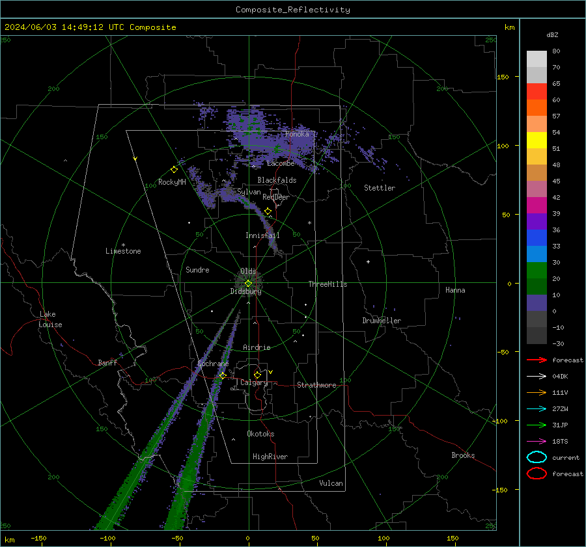The height and width of the screenshot is (547, 586).
Task: Click the red forecast arrow legend icon
Action: click(537, 360)
